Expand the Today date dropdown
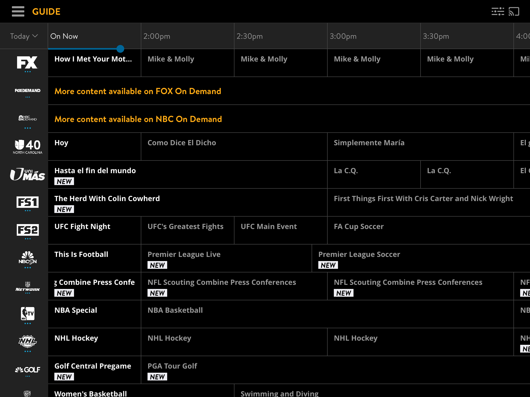530x397 pixels. [x=23, y=37]
